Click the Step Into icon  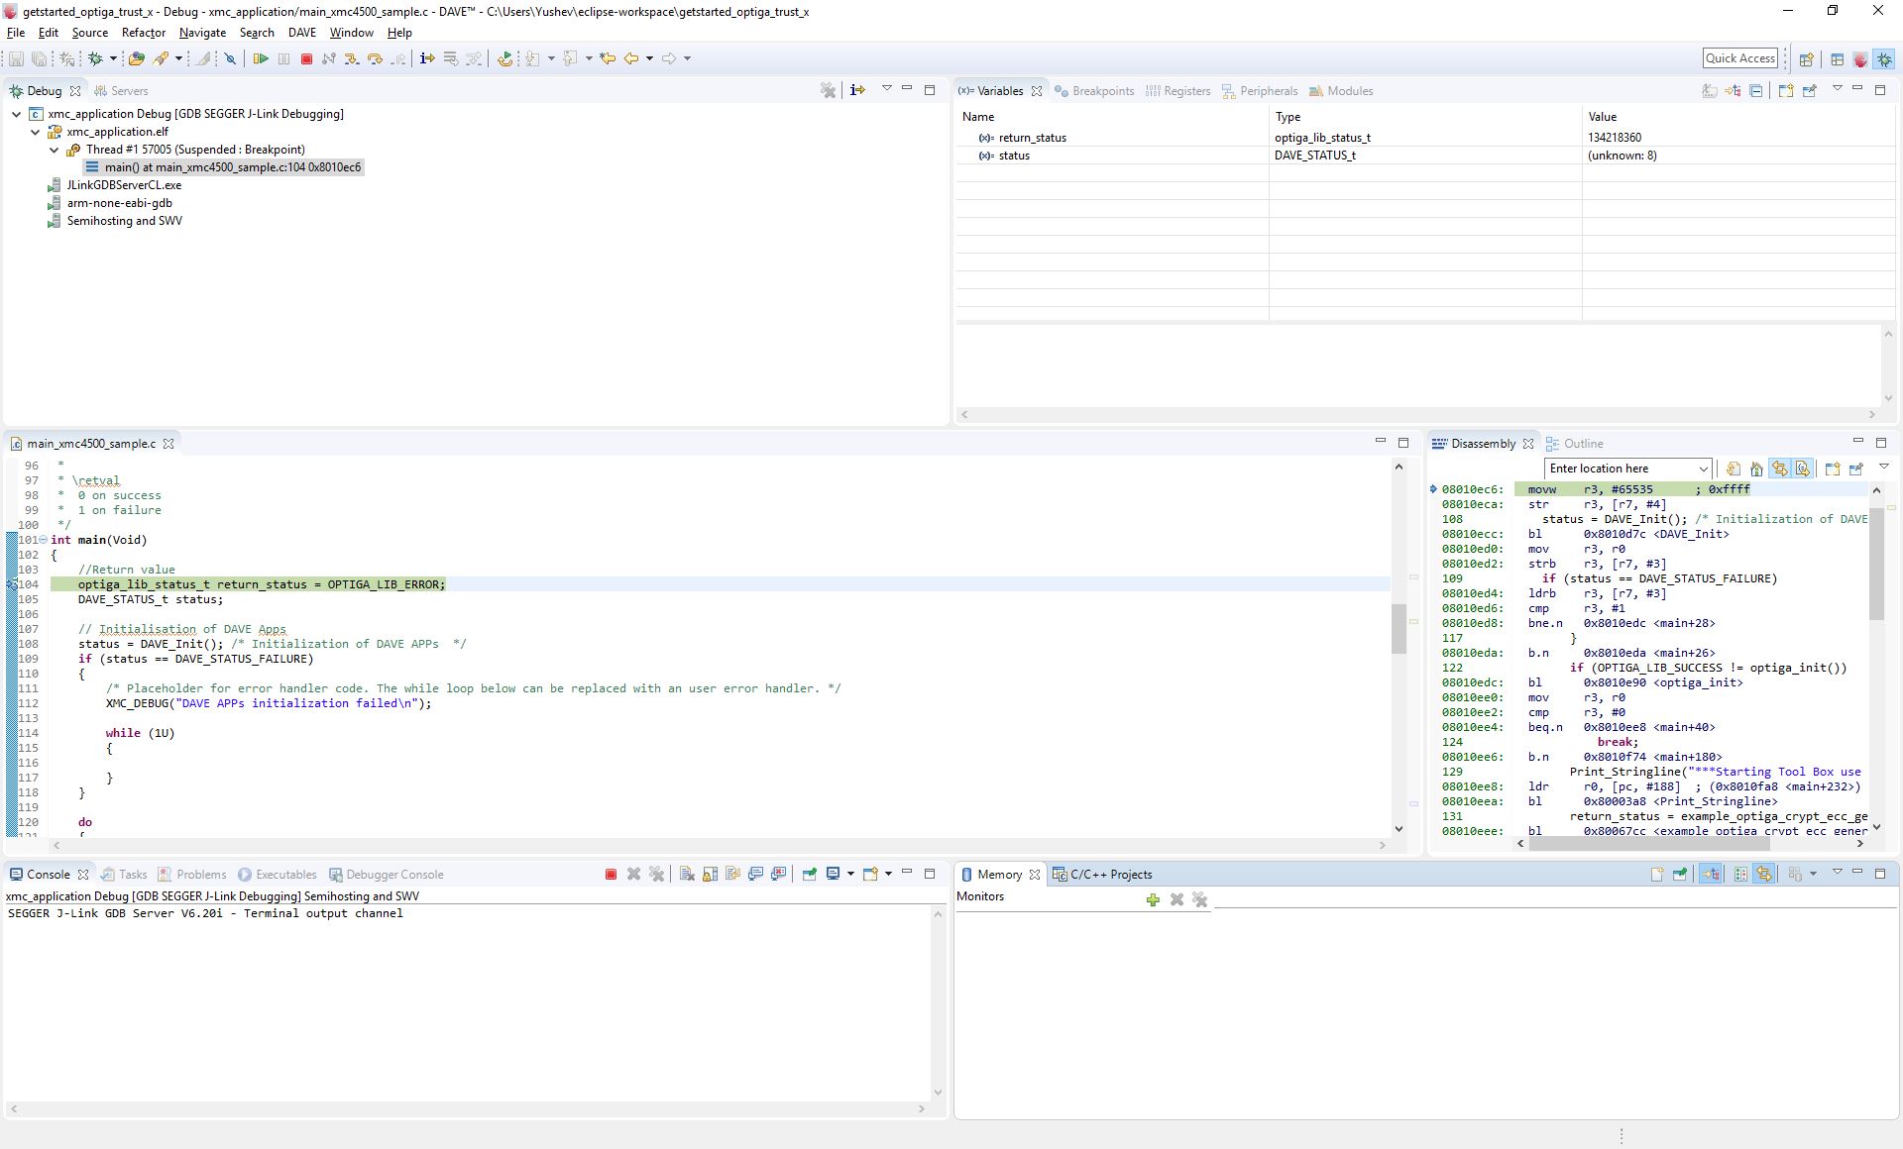351,58
